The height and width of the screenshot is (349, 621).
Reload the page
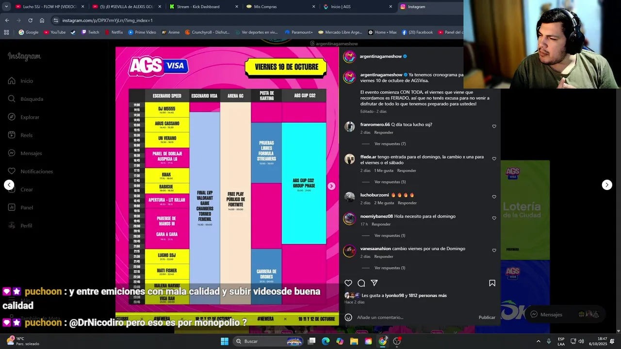[x=30, y=20]
